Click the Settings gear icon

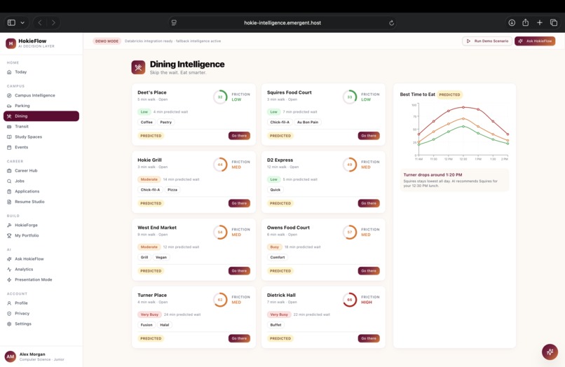9,324
